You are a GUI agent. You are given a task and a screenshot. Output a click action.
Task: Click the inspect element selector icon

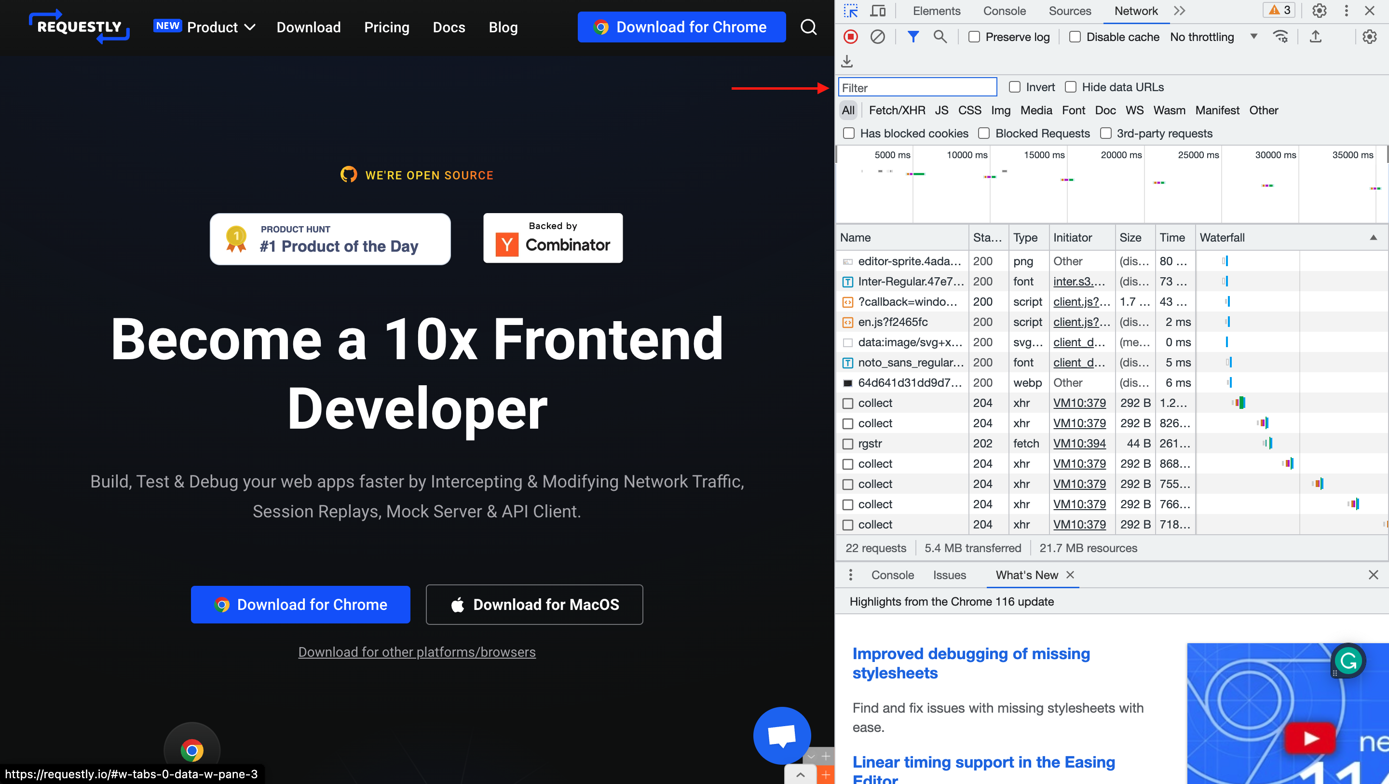(x=851, y=11)
